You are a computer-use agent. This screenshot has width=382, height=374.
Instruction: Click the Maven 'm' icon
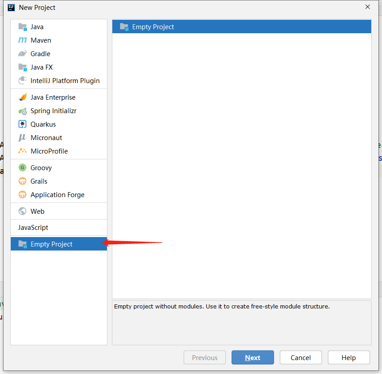tap(22, 40)
